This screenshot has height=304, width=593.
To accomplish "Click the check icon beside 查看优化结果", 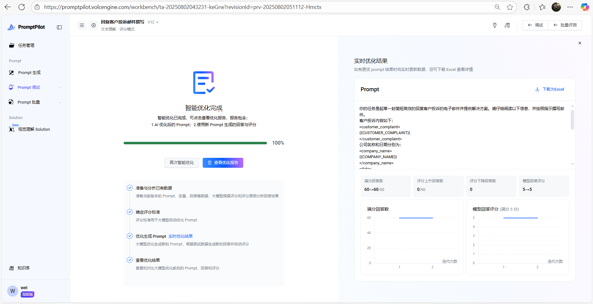I will pos(130,260).
